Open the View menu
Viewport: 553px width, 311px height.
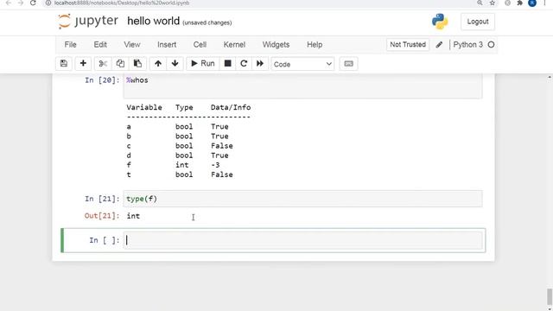click(132, 44)
